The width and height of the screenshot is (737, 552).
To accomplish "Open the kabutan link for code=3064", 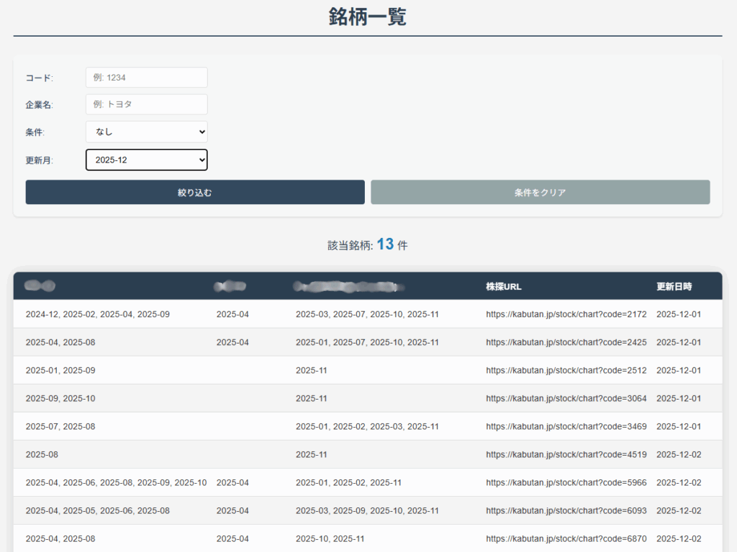I will coord(566,398).
